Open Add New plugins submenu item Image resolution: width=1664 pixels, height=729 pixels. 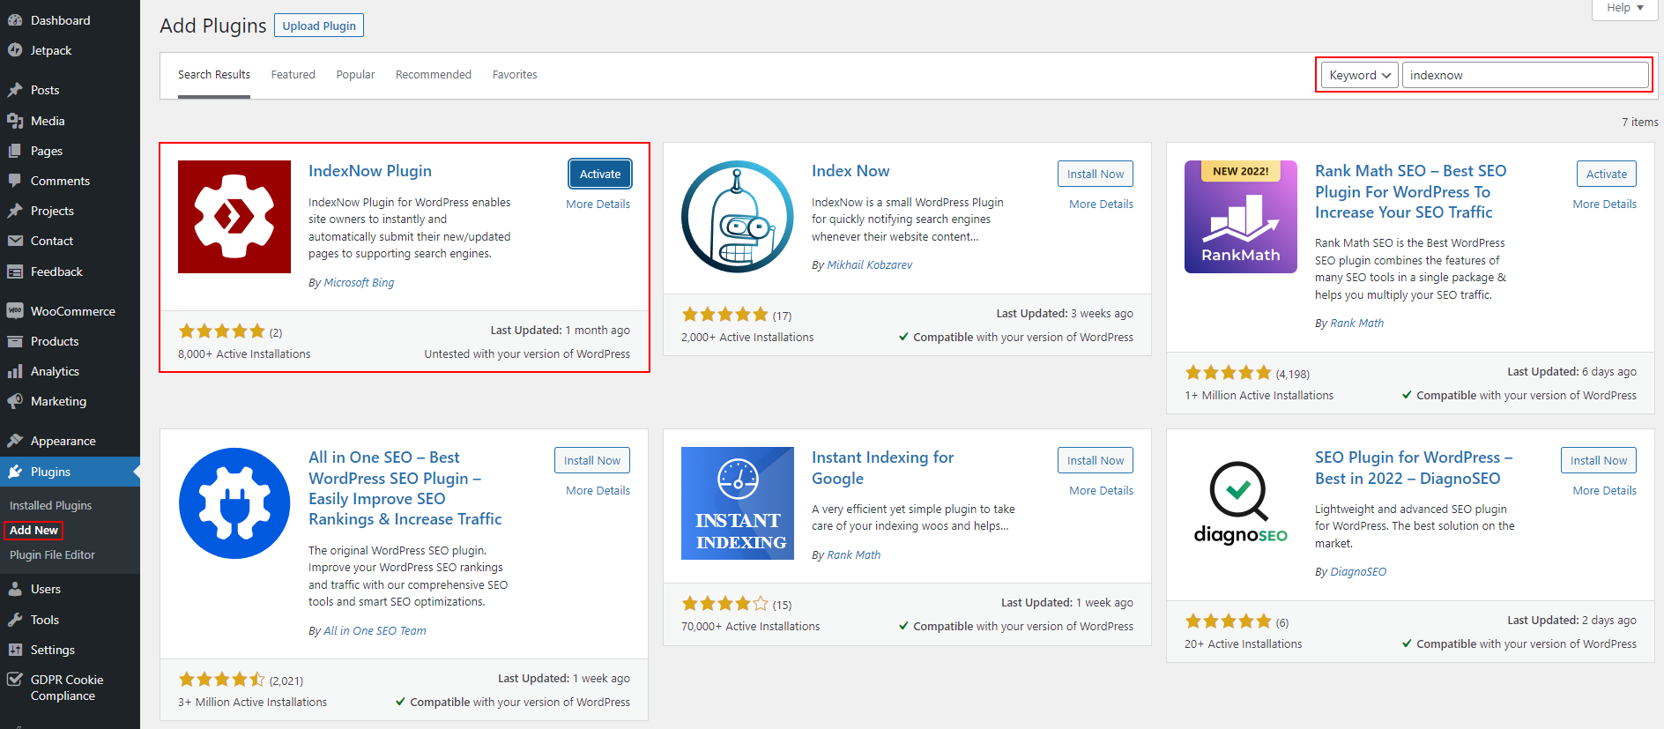[x=33, y=530]
